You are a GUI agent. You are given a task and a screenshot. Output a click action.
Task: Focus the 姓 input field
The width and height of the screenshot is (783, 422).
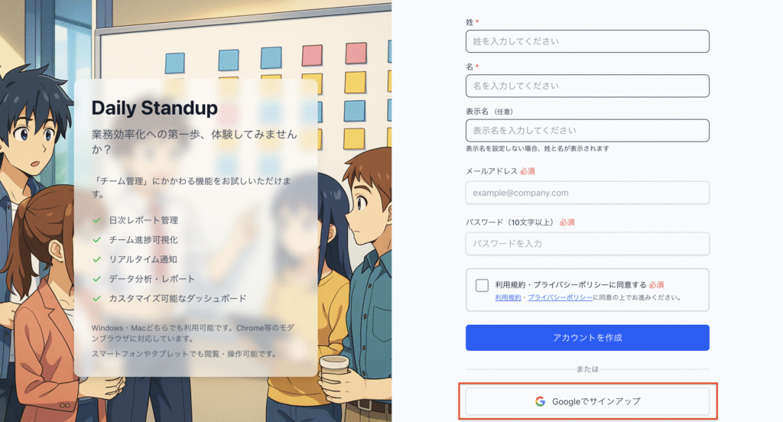tap(587, 41)
